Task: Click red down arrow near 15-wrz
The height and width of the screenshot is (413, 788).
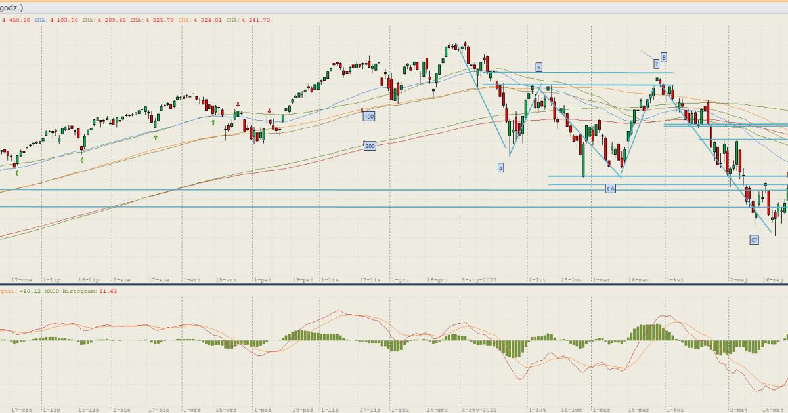Action: (x=238, y=104)
